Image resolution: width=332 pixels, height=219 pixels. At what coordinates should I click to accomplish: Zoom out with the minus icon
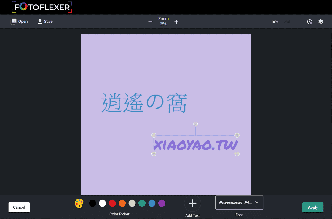pos(150,22)
